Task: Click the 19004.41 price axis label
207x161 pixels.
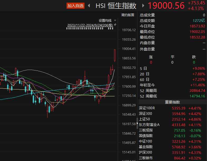Action: (129, 49)
